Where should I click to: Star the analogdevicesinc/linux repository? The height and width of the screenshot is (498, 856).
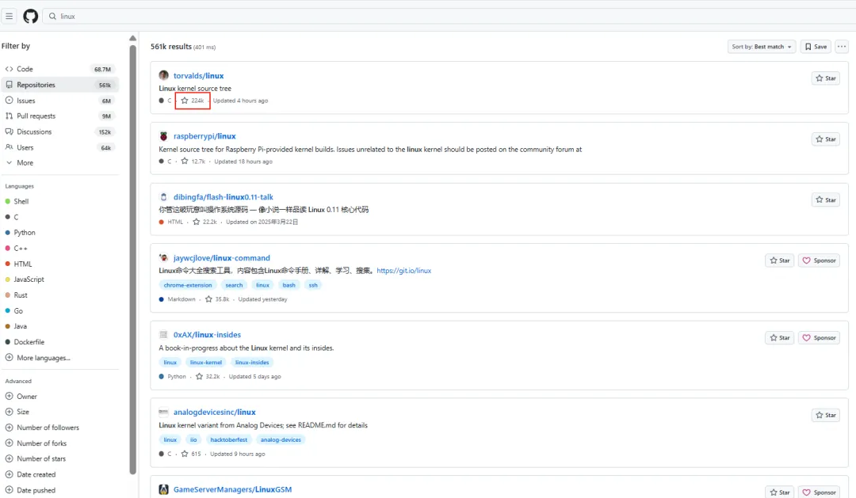point(825,416)
